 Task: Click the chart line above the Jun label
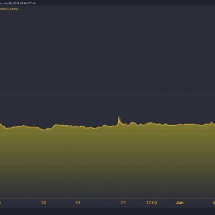tap(180, 125)
